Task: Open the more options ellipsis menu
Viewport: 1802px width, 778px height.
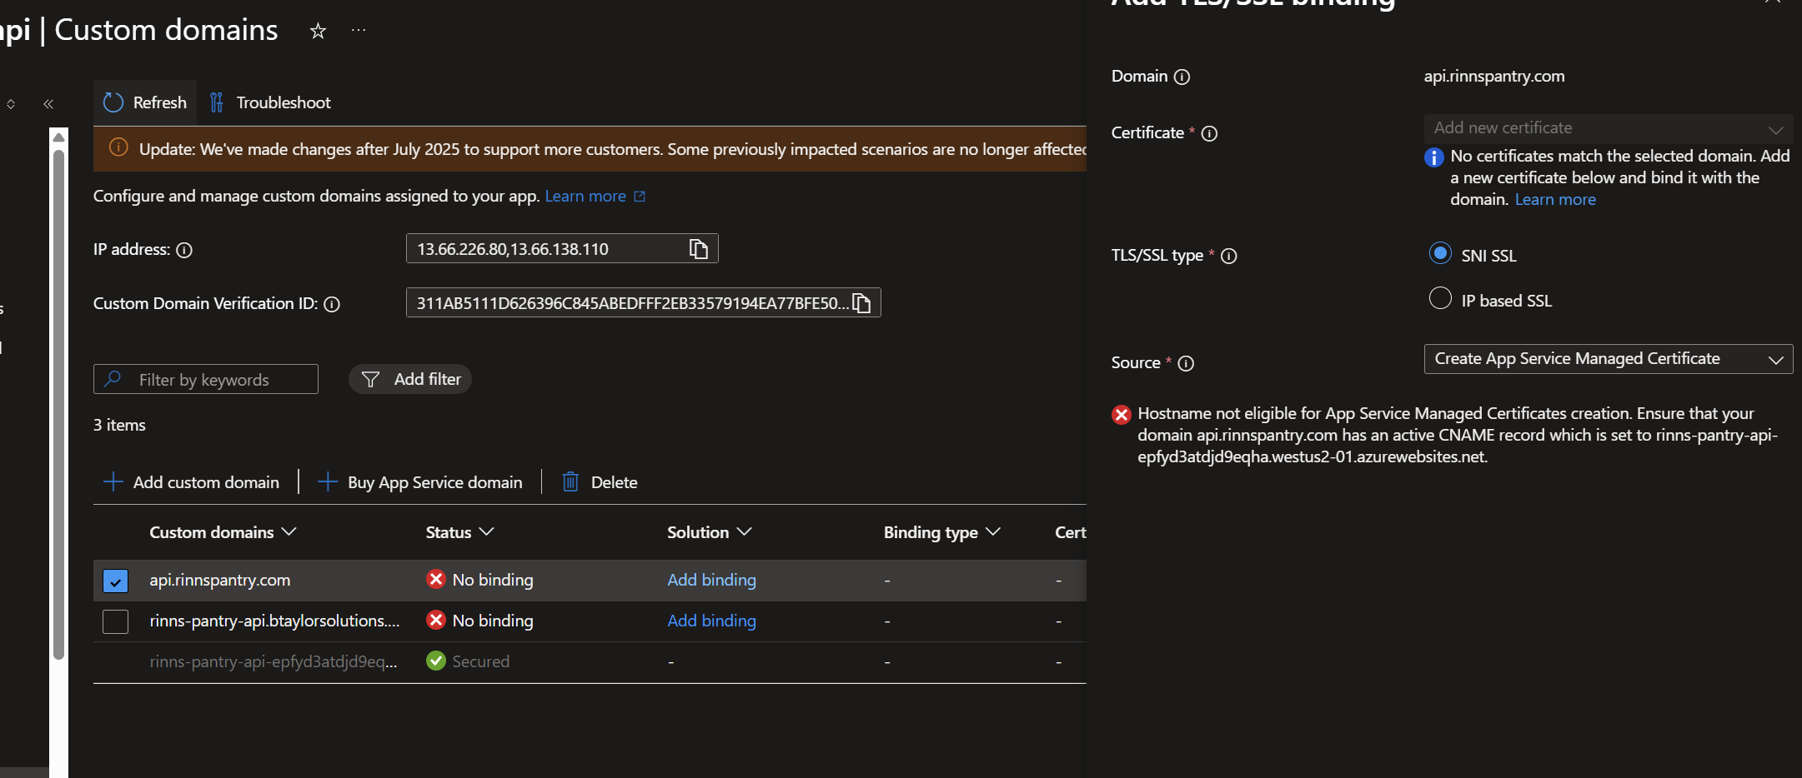Action: (359, 31)
